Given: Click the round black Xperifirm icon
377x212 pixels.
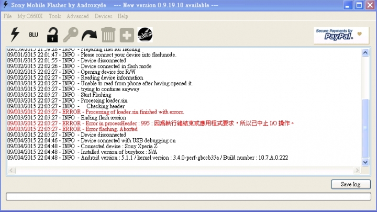Looking at the screenshot, I should (145, 35).
